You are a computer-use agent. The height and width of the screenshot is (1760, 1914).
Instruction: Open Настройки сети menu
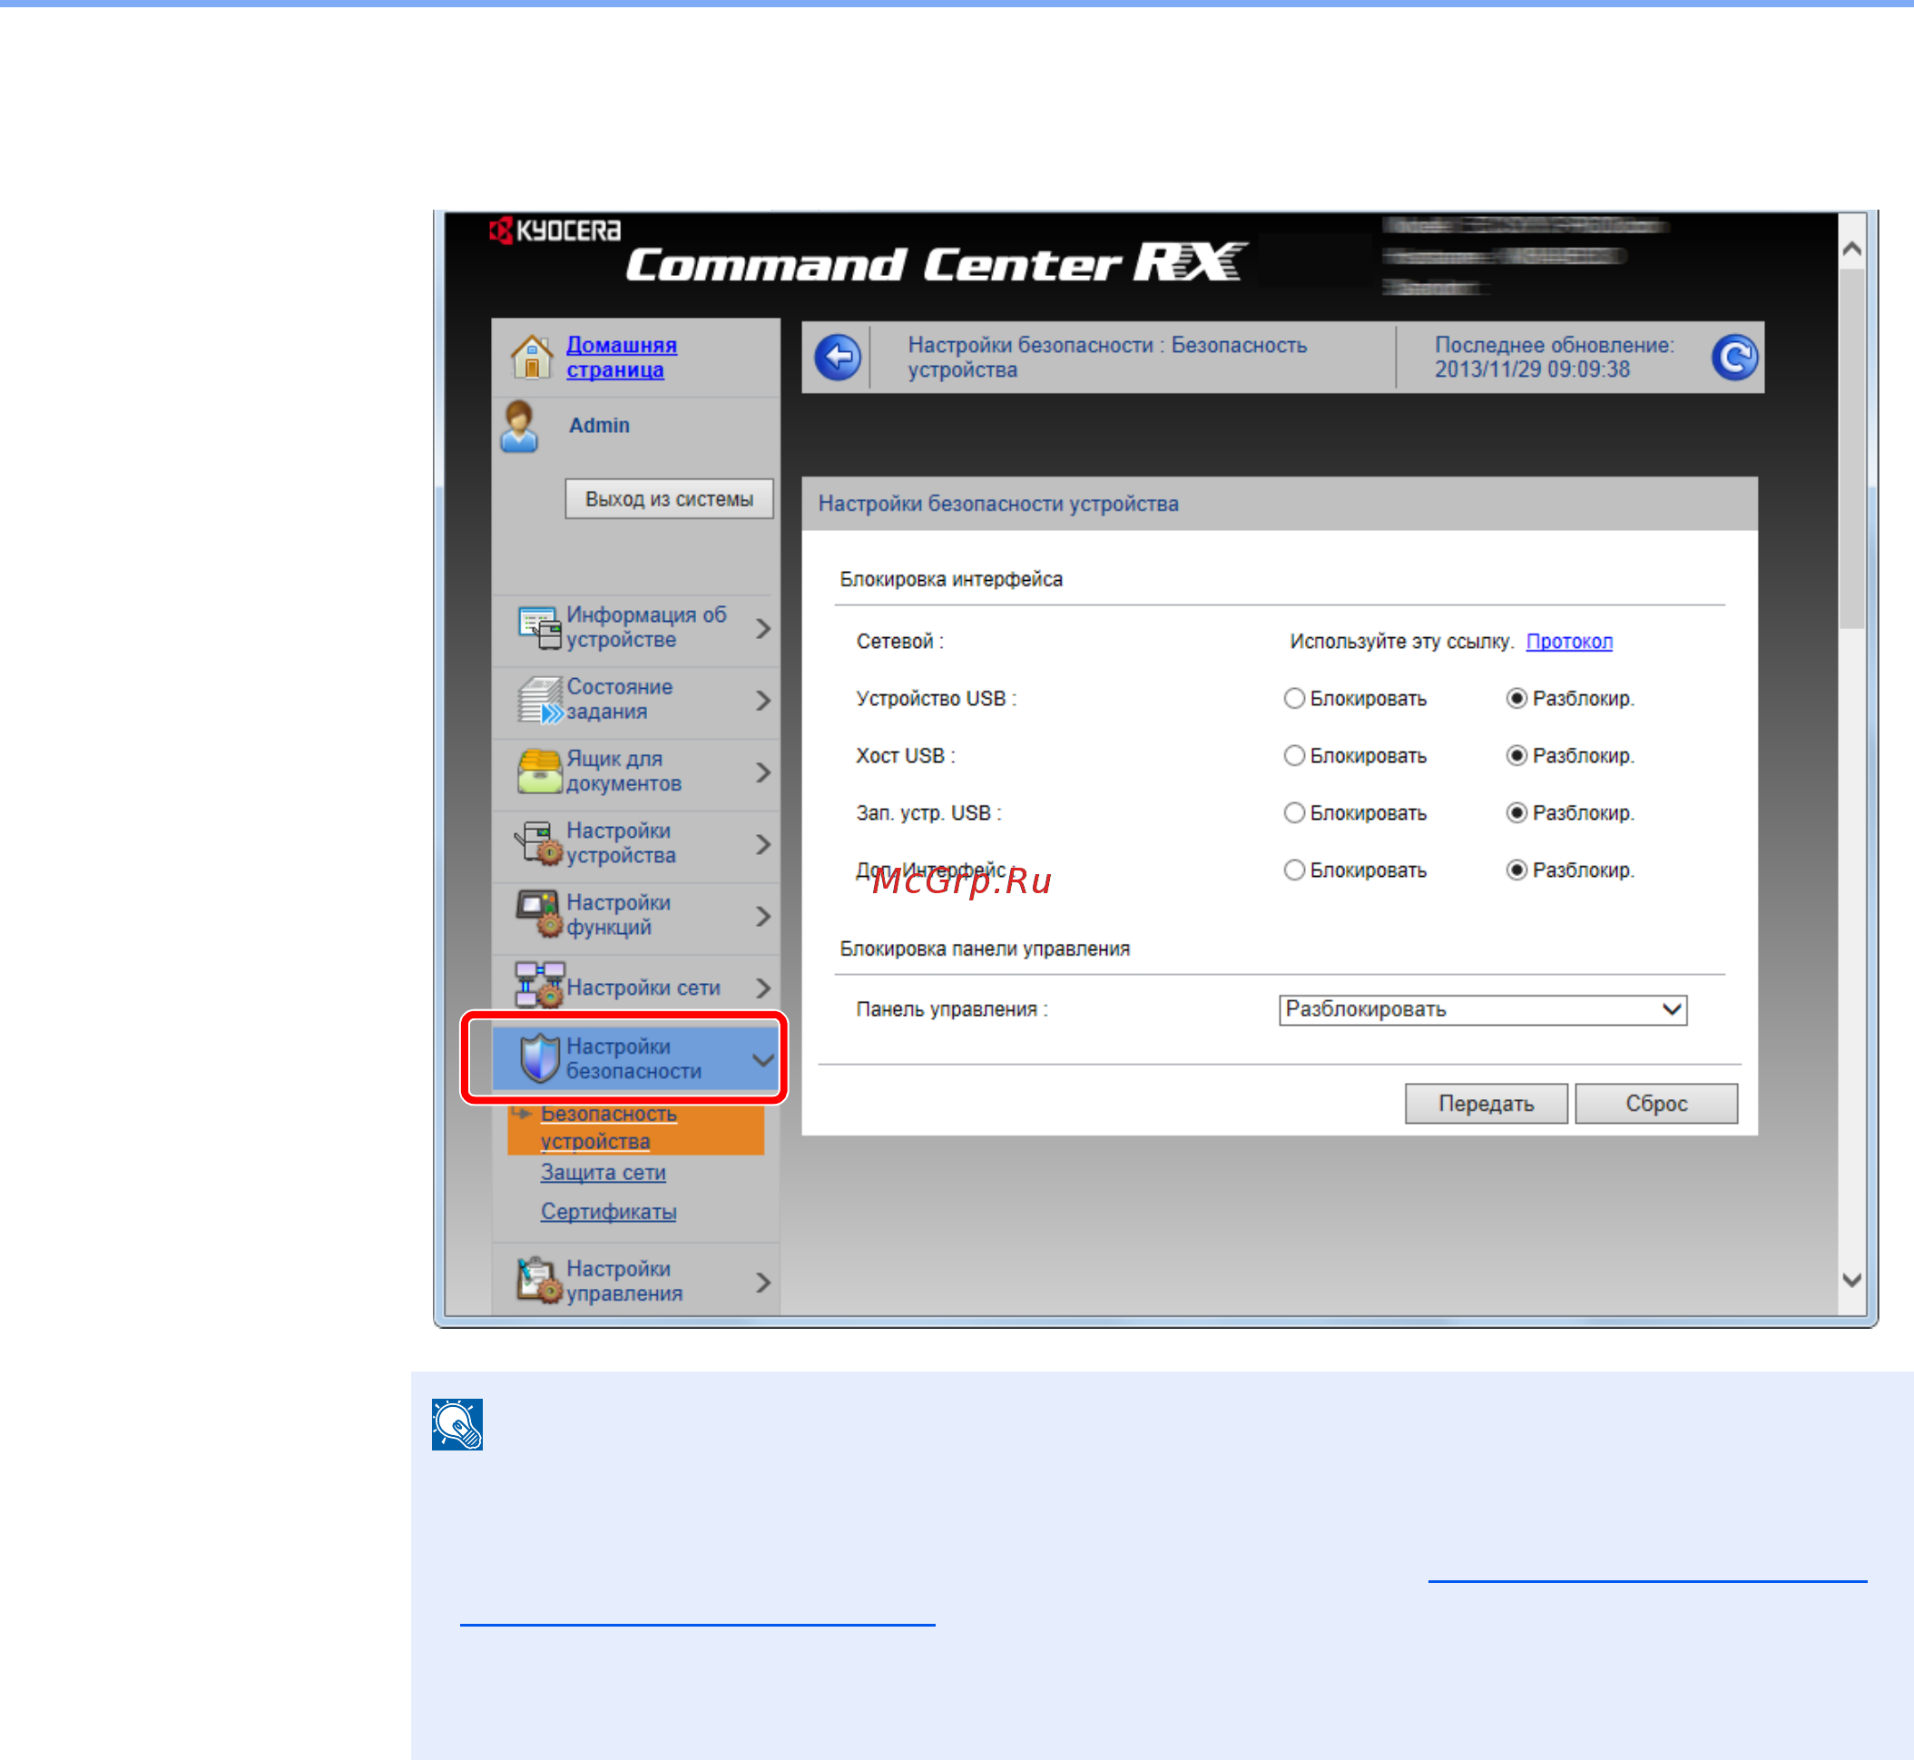pos(635,988)
